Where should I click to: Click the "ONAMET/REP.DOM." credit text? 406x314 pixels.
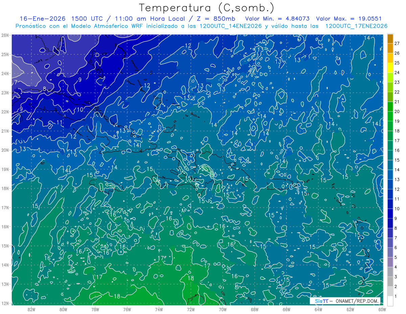tap(357, 301)
